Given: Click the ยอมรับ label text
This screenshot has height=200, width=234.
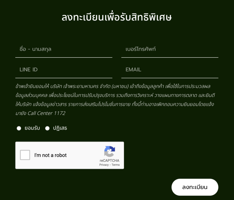Looking at the screenshot, I should click(x=32, y=128).
